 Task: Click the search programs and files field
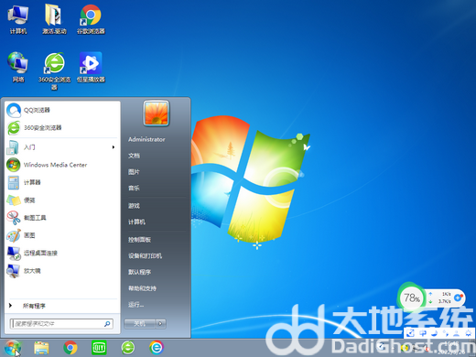coord(61,323)
